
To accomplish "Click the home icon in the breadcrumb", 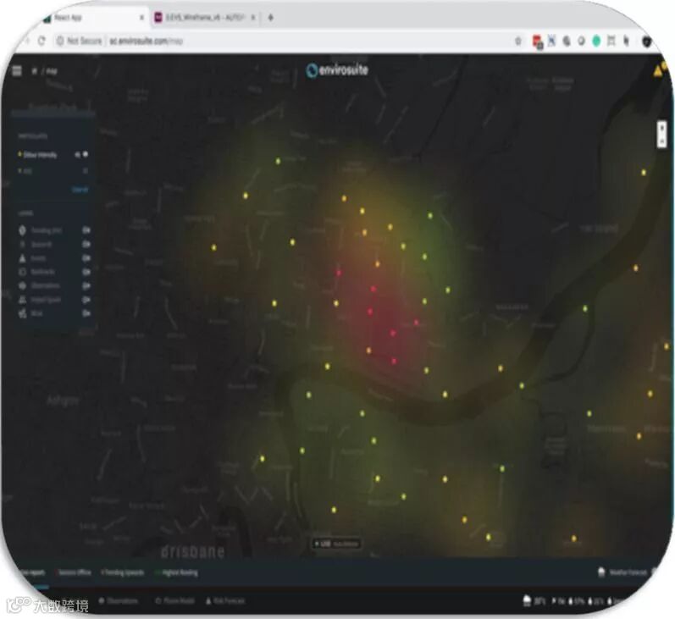I will 35,71.
